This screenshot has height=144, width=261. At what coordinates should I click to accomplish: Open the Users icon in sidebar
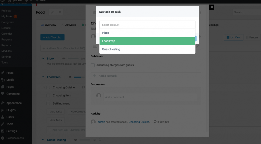coord(3,117)
